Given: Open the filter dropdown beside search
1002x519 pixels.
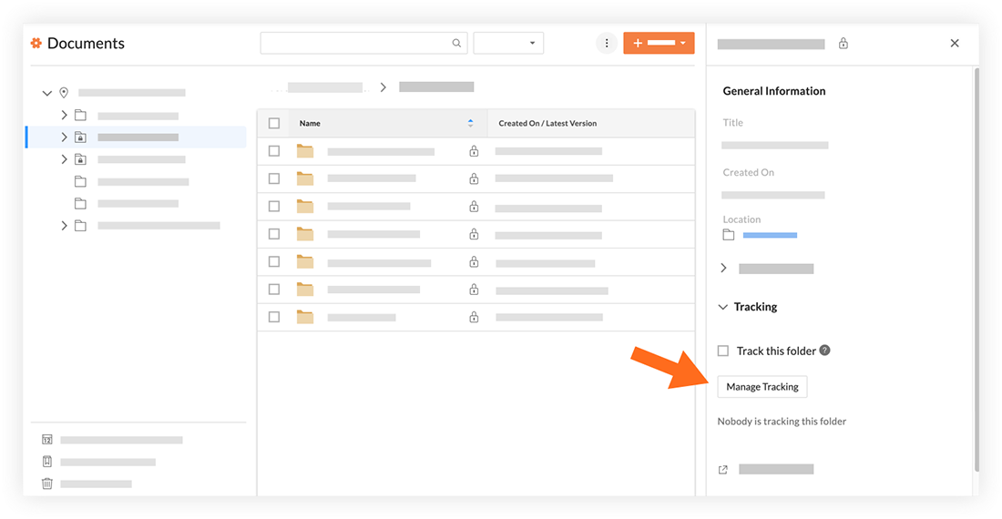Looking at the screenshot, I should click(x=508, y=44).
